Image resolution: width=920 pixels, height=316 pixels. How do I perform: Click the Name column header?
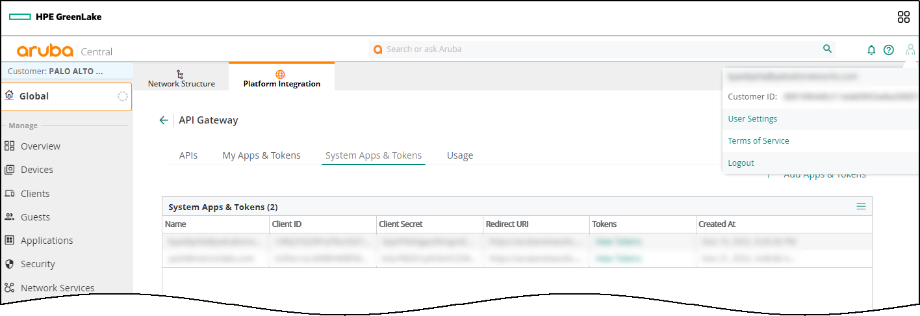(x=175, y=224)
